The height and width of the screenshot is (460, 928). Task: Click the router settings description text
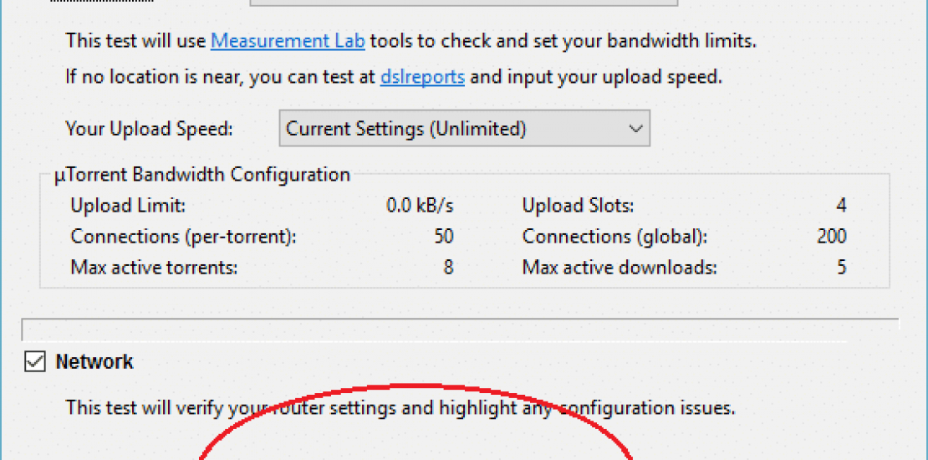[400, 408]
